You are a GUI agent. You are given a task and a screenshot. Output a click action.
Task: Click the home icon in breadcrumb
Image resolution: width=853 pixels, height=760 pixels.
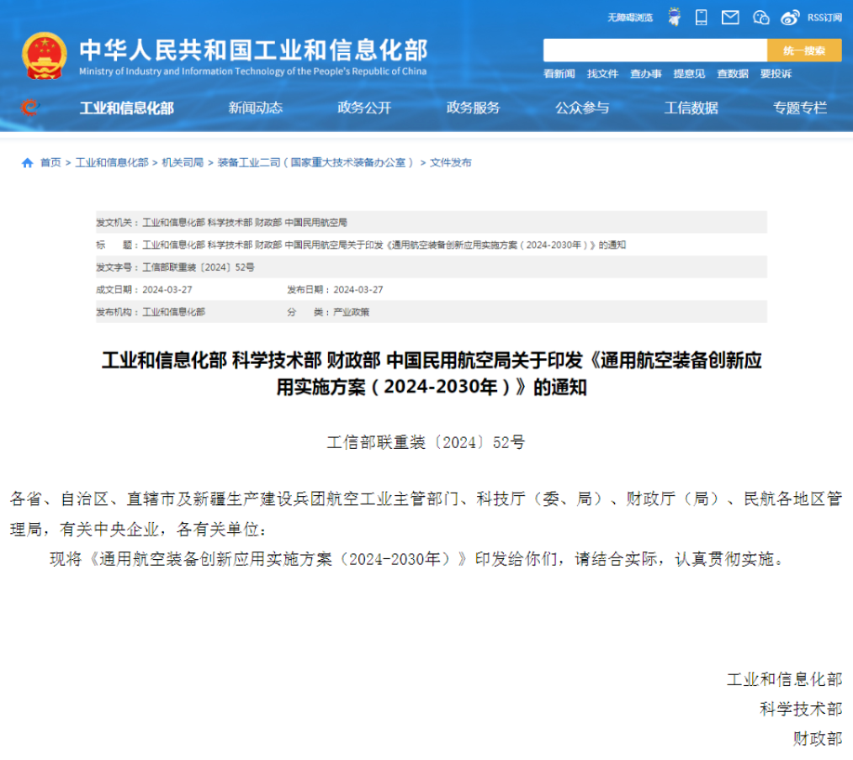pyautogui.click(x=27, y=162)
